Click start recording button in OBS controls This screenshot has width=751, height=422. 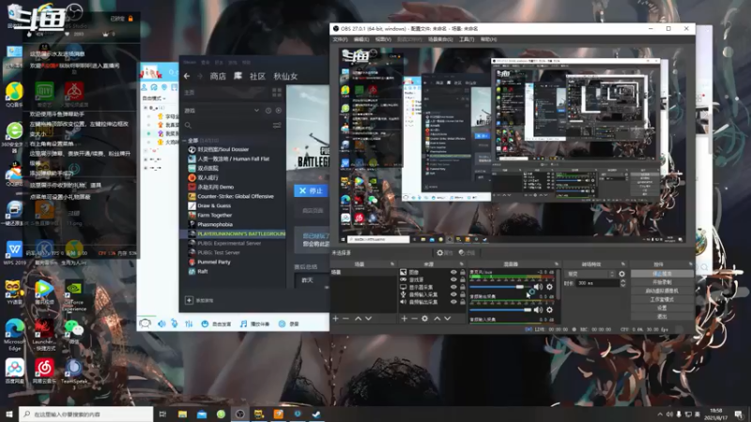(x=662, y=282)
